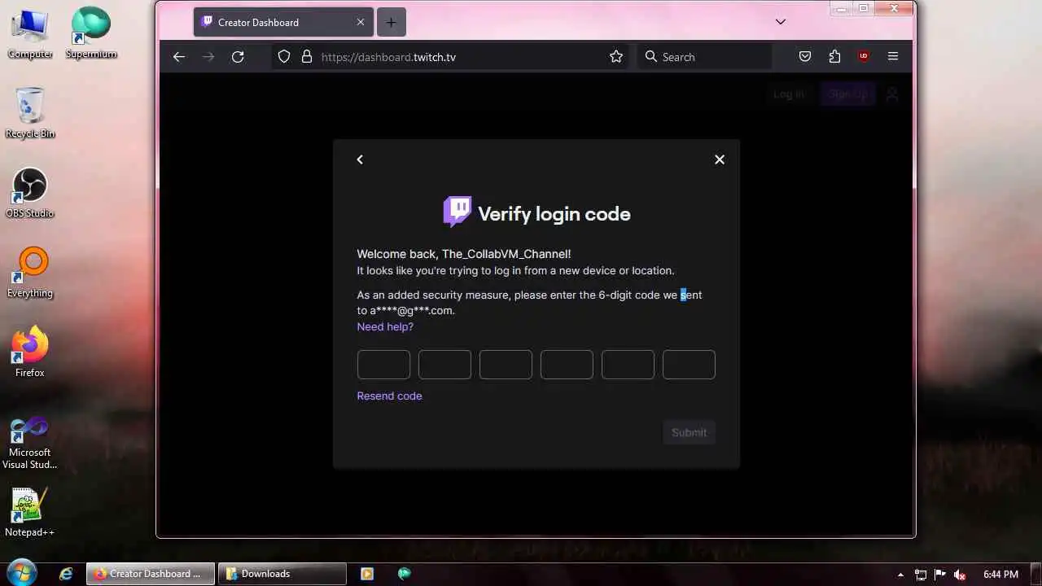Select the OBS Studio desktop icon
This screenshot has width=1042, height=586.
[x=30, y=193]
